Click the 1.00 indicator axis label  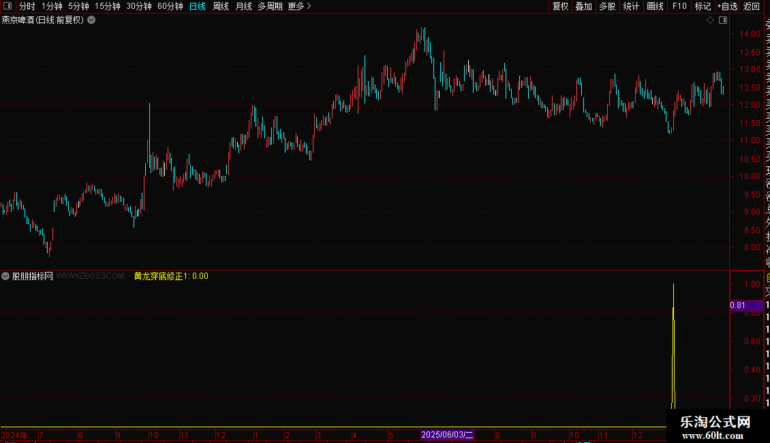[752, 284]
